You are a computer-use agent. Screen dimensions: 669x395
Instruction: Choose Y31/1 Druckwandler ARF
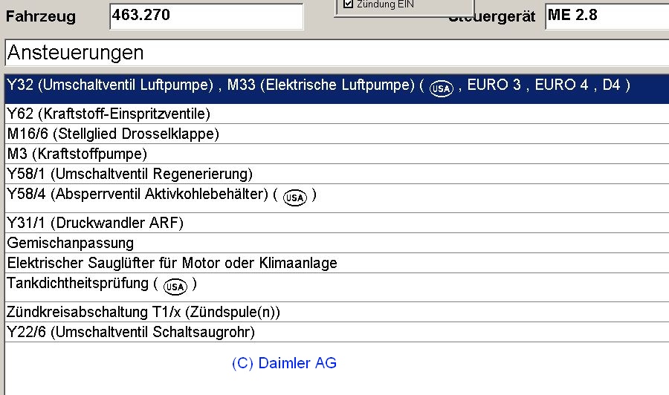tap(95, 223)
